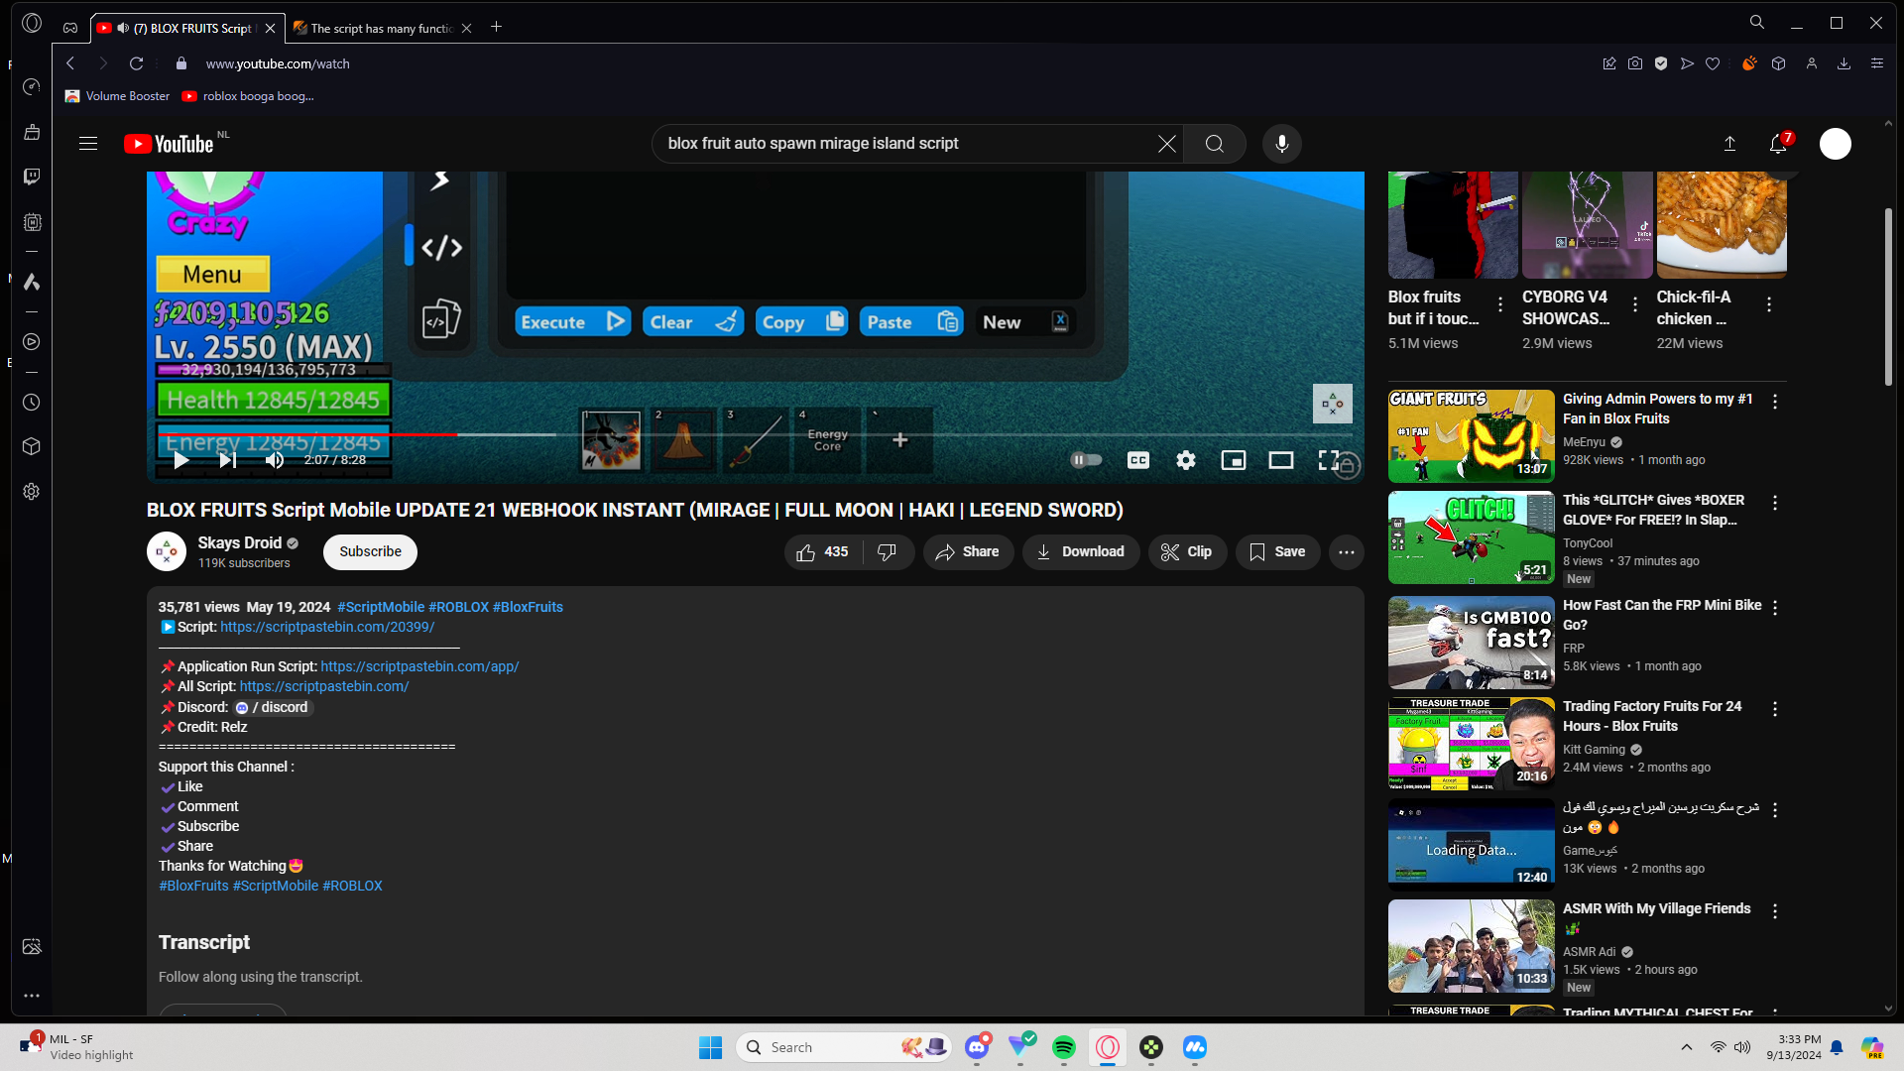Dislike the video
1904x1071 pixels.
point(888,552)
